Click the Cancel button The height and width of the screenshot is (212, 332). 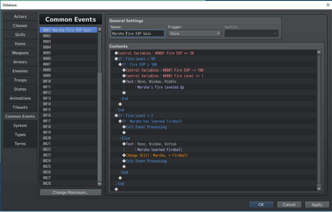(289, 205)
